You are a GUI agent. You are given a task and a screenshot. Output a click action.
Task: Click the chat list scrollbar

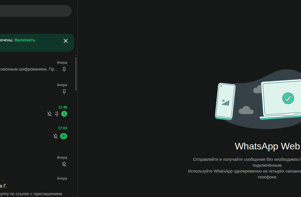tap(76, 74)
